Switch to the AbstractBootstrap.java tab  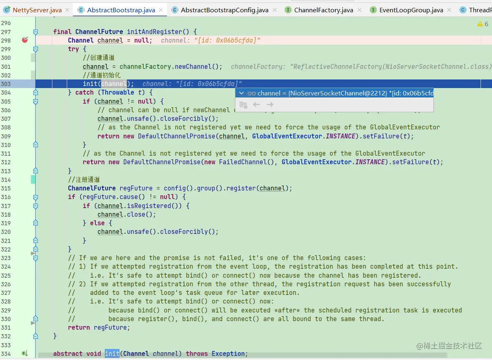pos(121,10)
